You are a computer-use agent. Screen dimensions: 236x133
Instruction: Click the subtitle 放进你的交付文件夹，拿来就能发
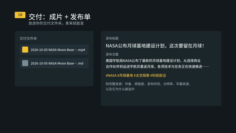coord(56,23)
